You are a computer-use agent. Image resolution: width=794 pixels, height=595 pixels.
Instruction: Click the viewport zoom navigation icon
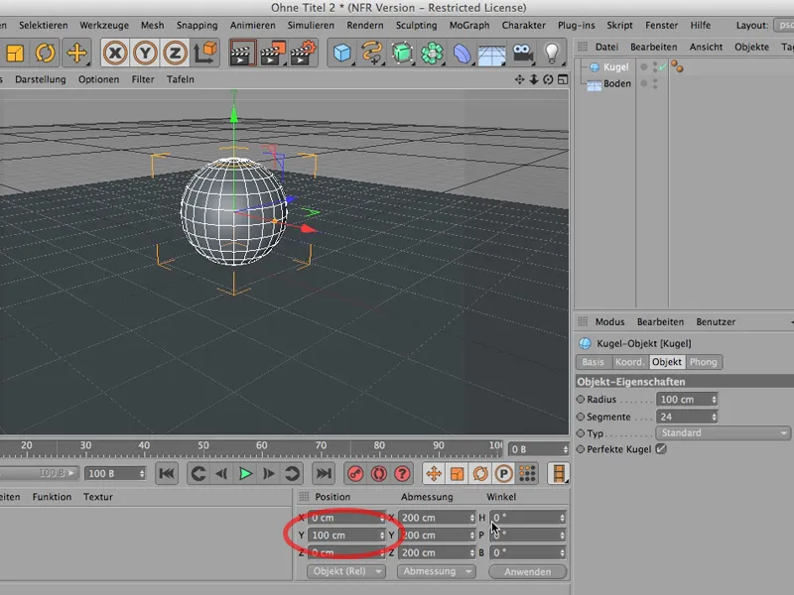(x=534, y=79)
